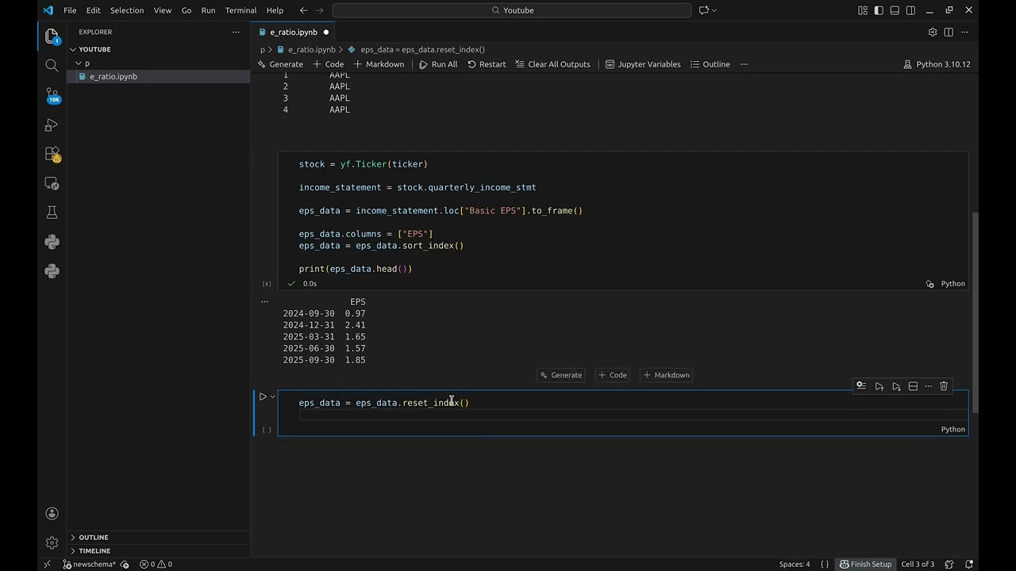Customize layout from the title bar

863,10
